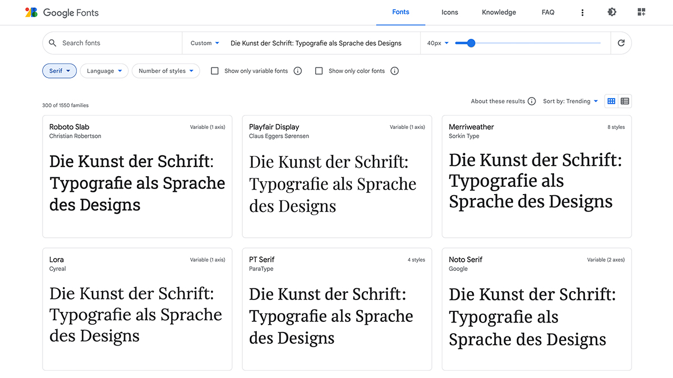Viewport: 673px width, 378px height.
Task: Open the Sort by Trending dropdown
Action: 570,102
